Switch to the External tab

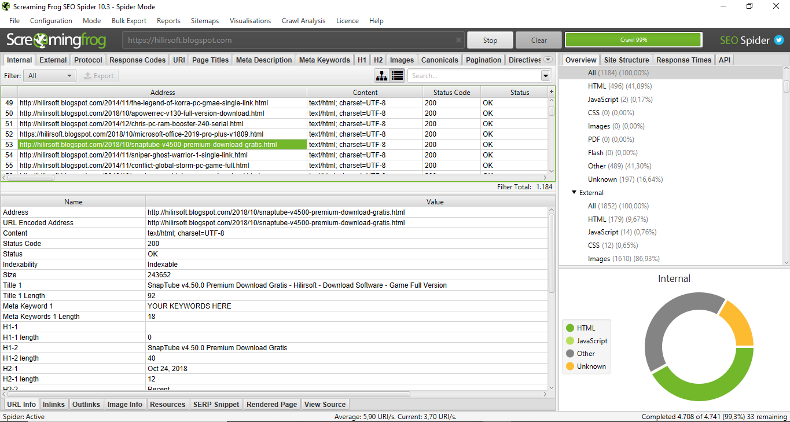53,60
